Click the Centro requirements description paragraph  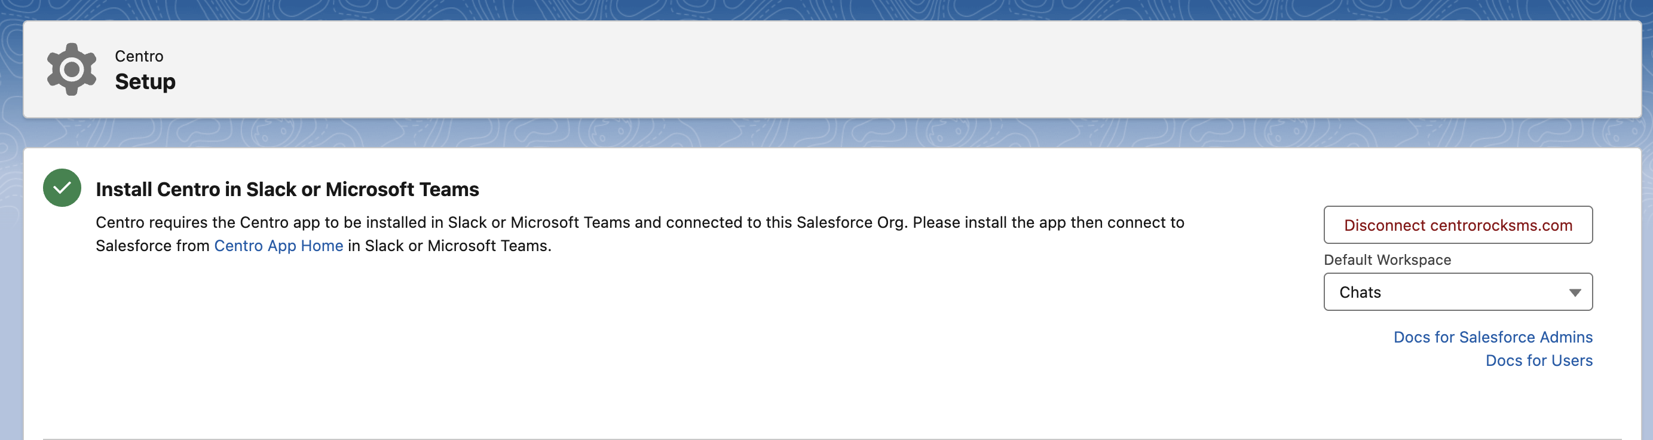click(x=640, y=234)
